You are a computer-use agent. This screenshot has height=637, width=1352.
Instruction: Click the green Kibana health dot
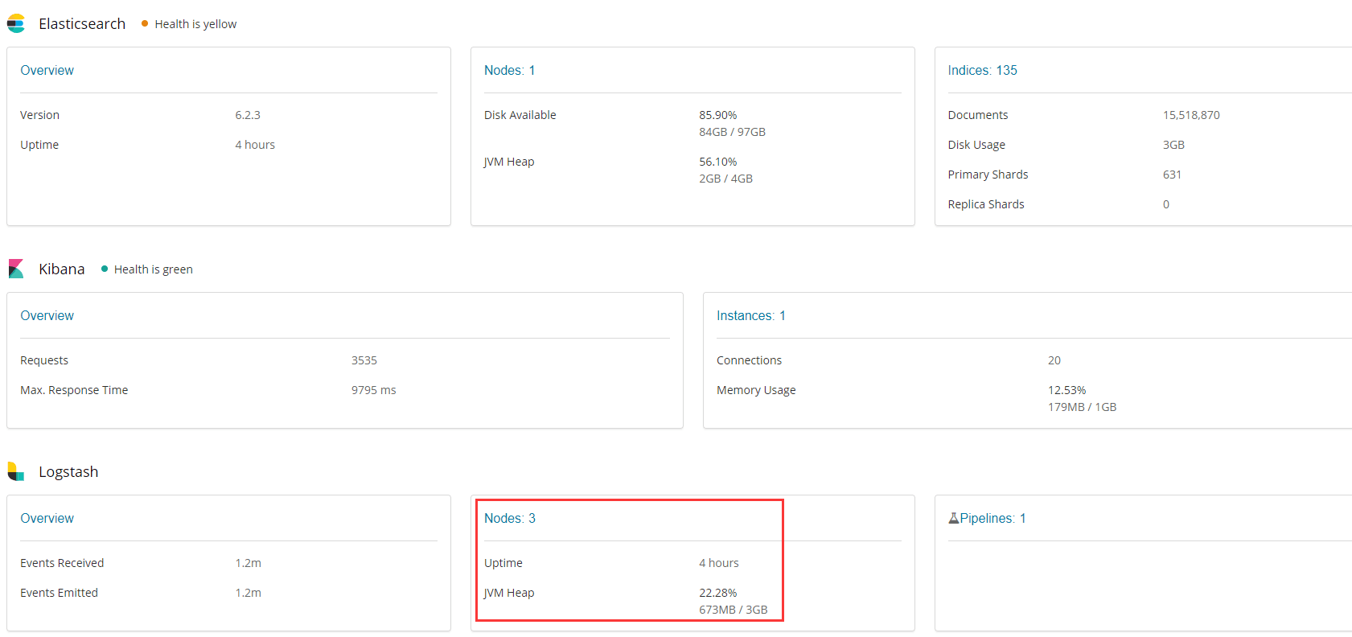tap(105, 269)
